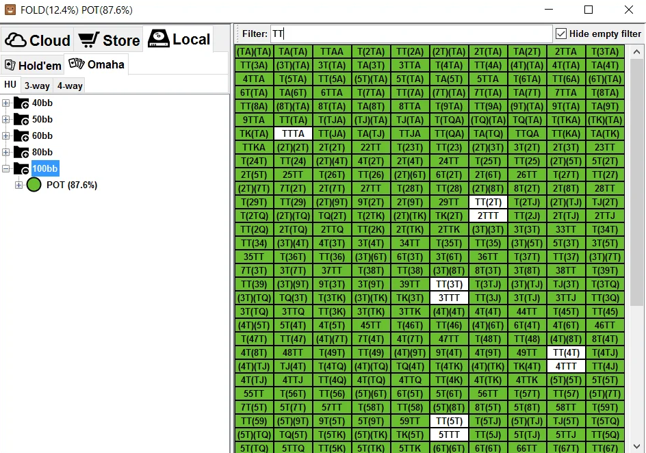This screenshot has width=646, height=453.
Task: Expand the 80bb tree node
Action: 5,153
